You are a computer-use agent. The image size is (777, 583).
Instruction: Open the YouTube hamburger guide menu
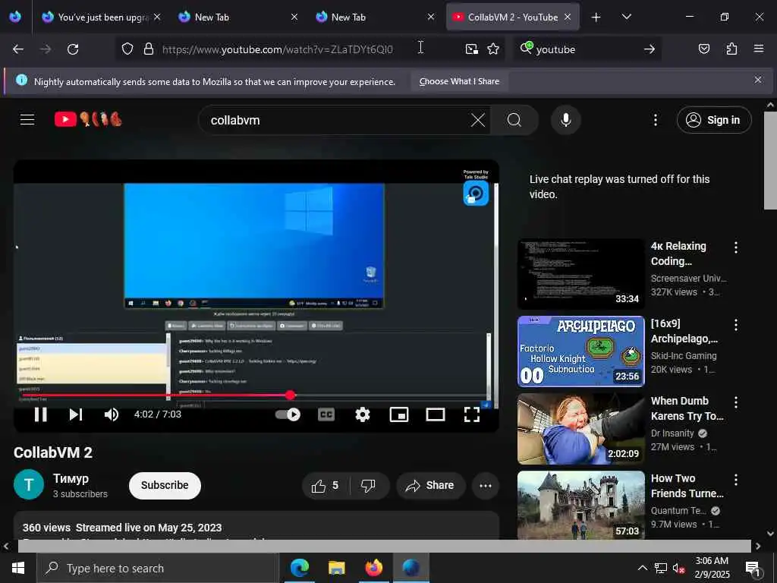coord(27,119)
